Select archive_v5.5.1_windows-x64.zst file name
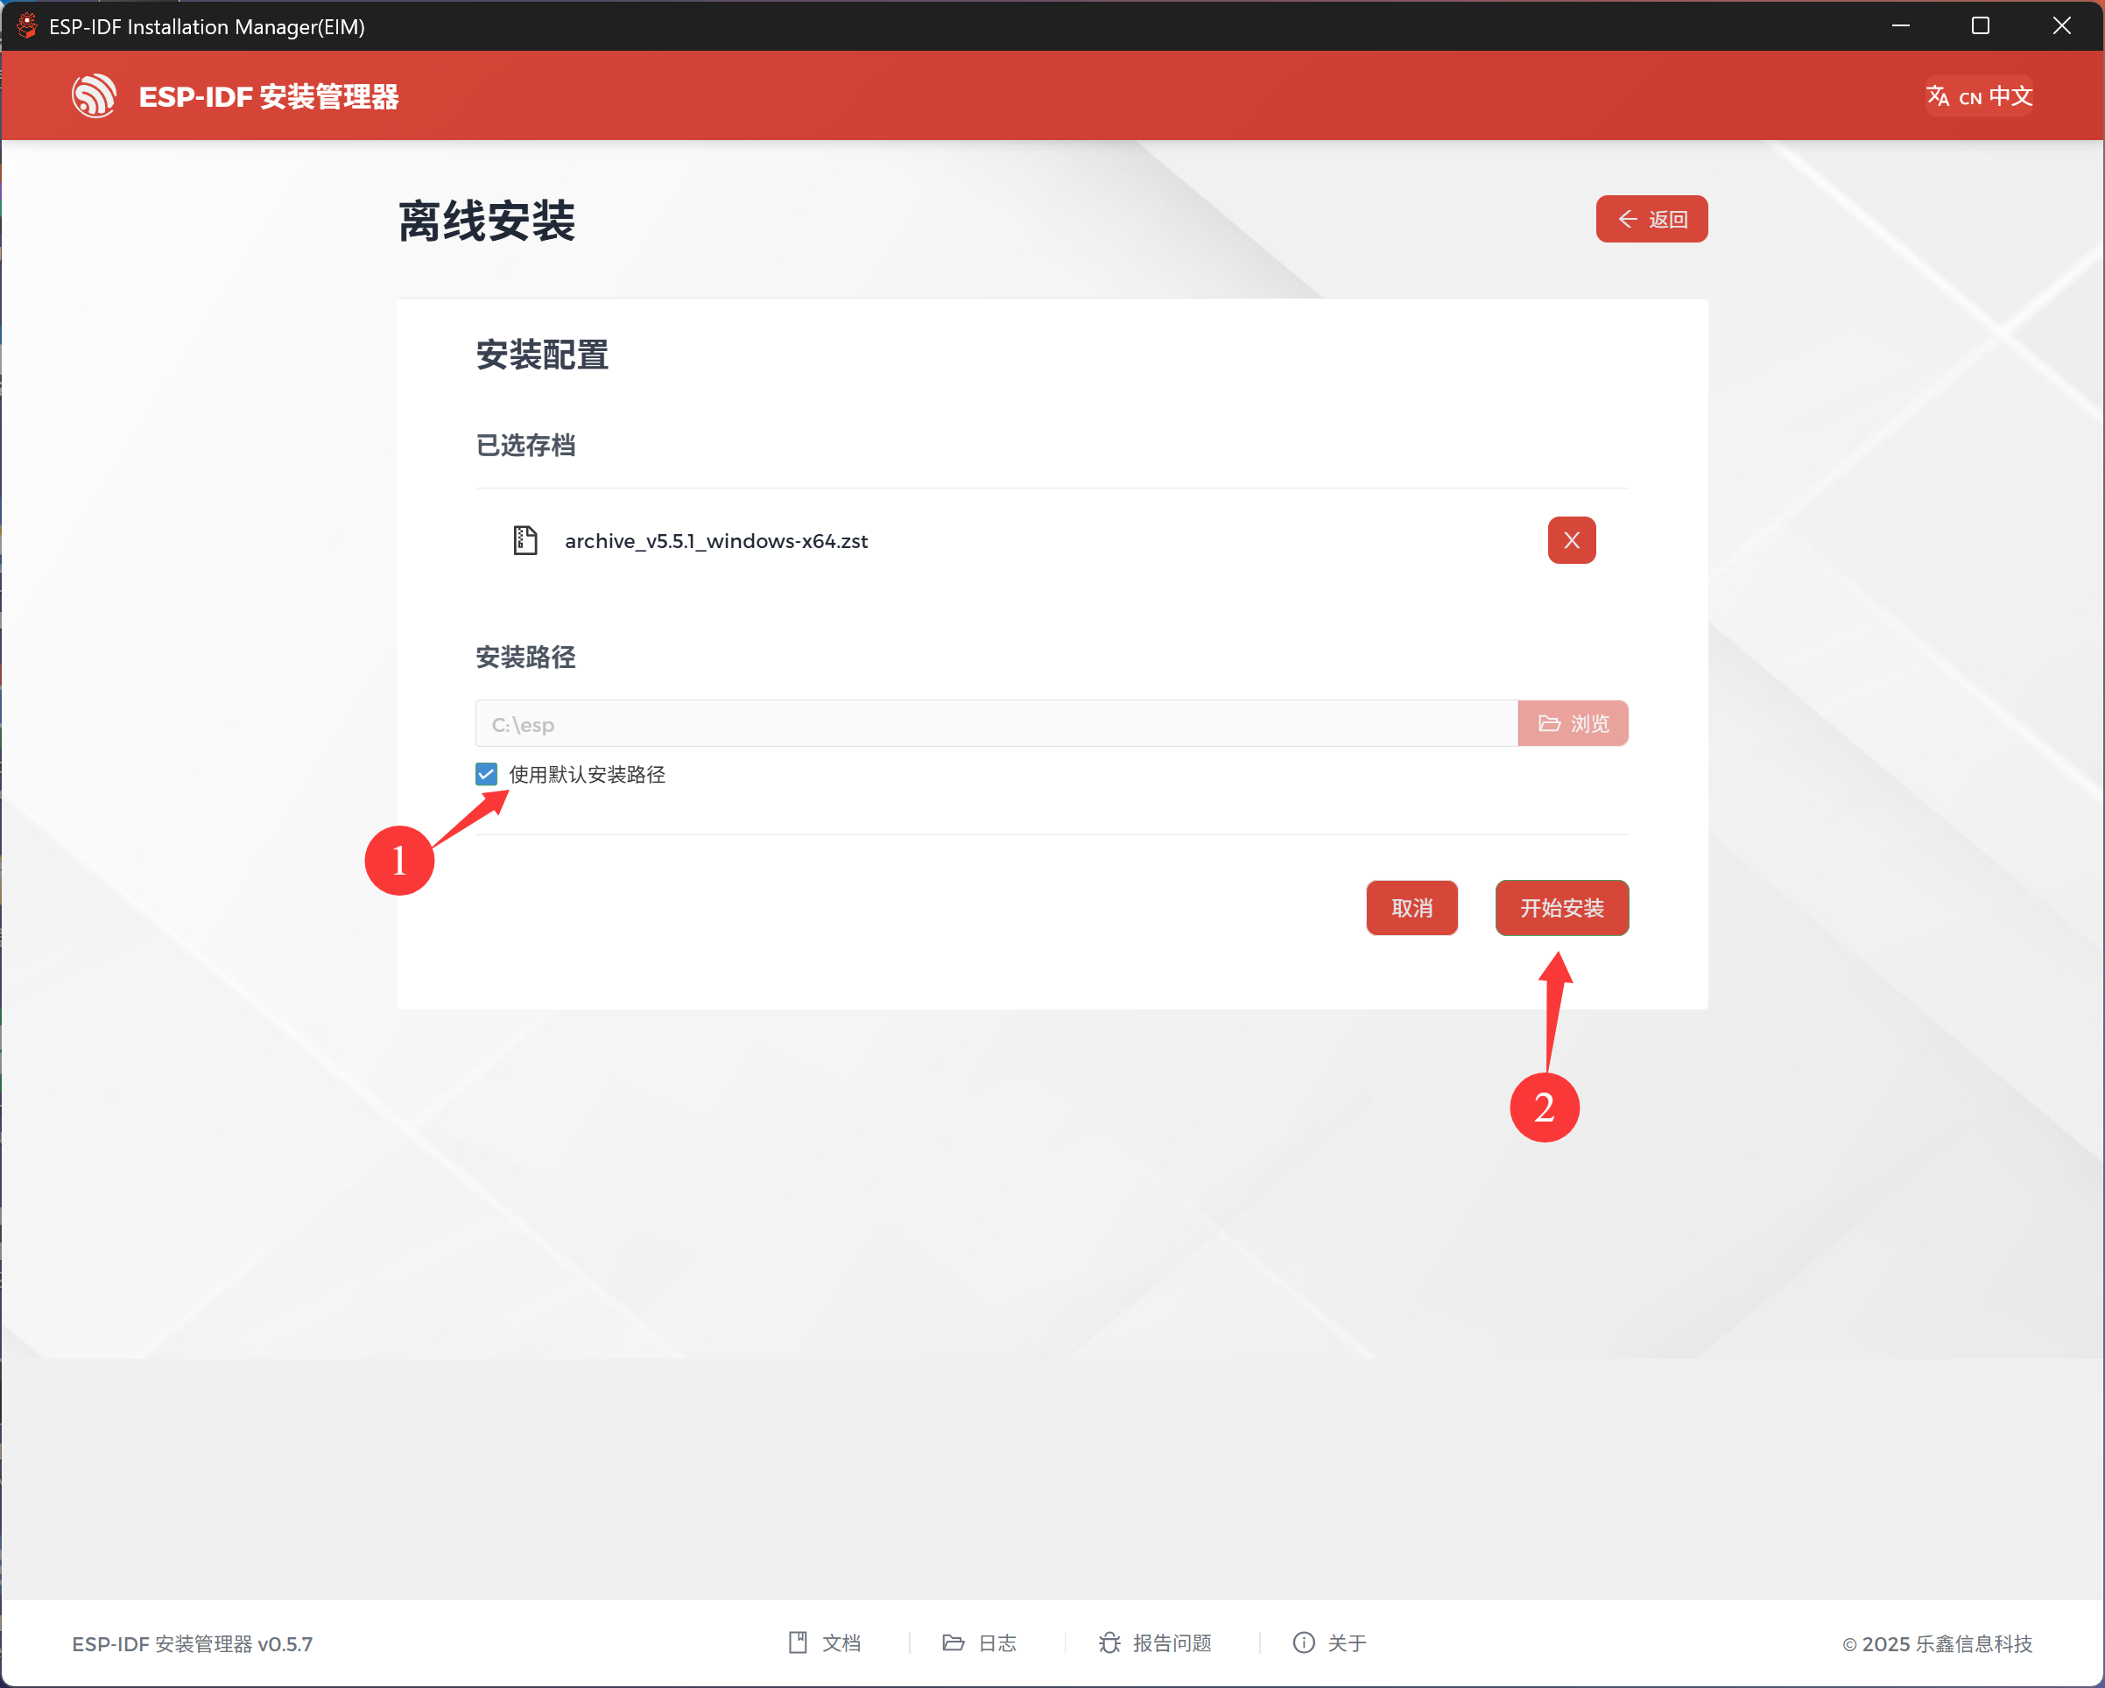Image resolution: width=2105 pixels, height=1688 pixels. (x=715, y=541)
